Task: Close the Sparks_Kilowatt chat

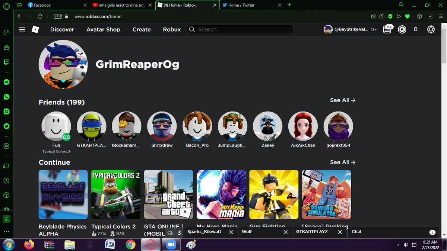Action: click(231, 232)
